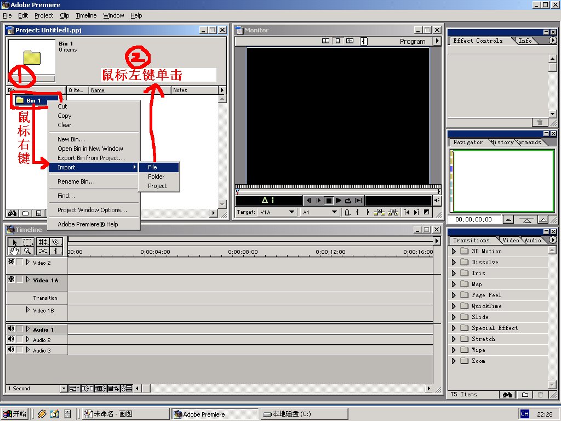Open the 1 Second time zoom dropdown
This screenshot has height=421, width=561.
[x=64, y=389]
